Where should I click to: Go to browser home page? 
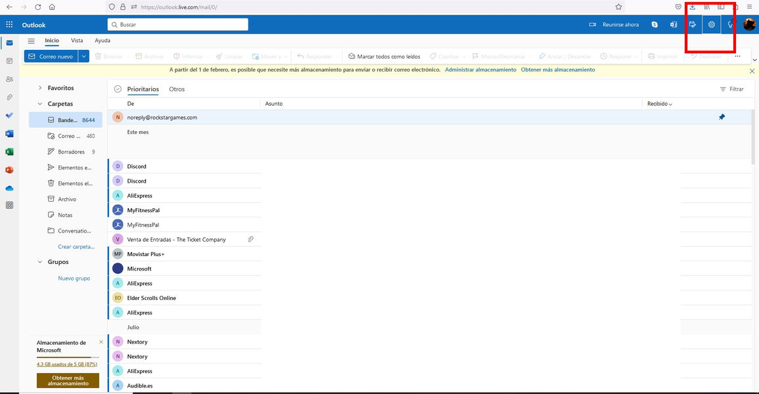[x=52, y=7]
